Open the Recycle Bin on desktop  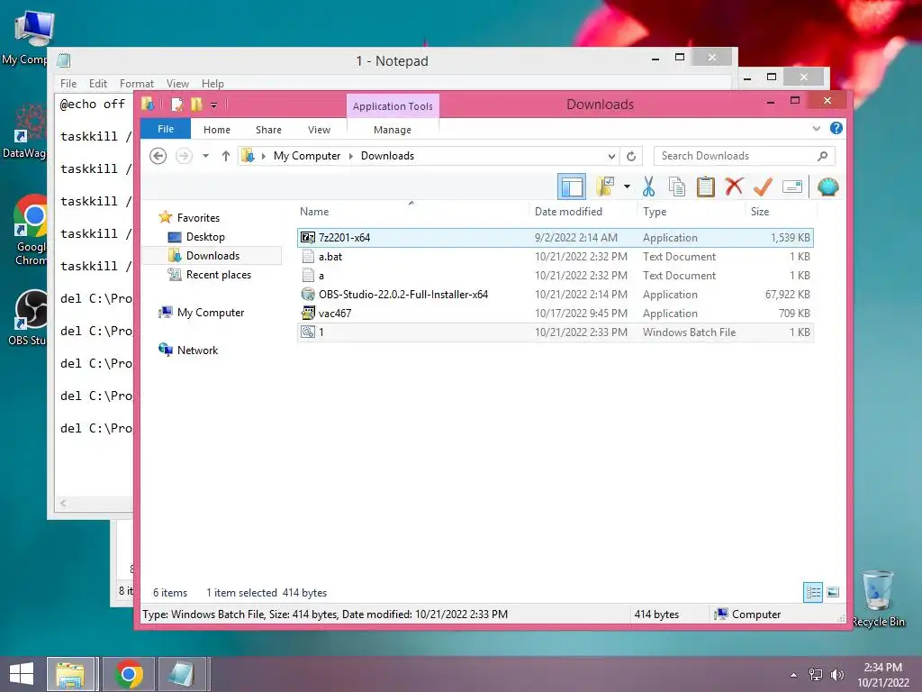(x=878, y=598)
